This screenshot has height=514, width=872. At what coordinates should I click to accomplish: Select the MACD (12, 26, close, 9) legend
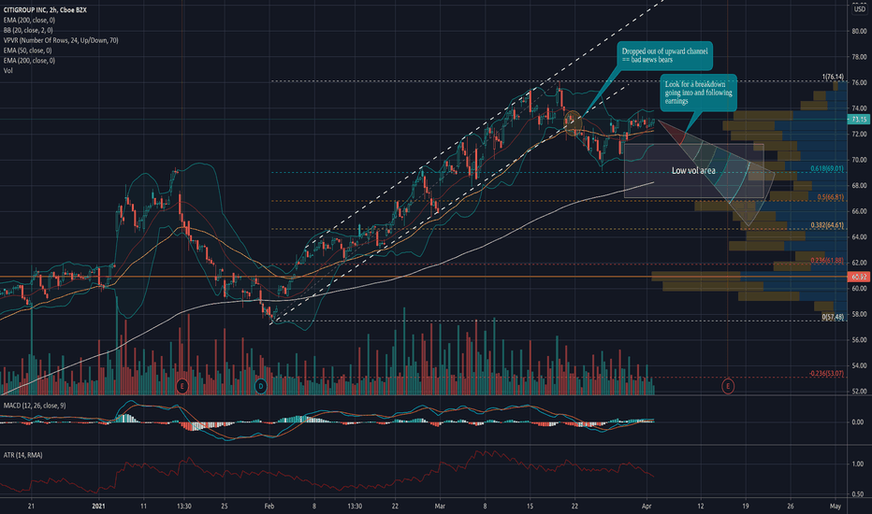point(35,406)
